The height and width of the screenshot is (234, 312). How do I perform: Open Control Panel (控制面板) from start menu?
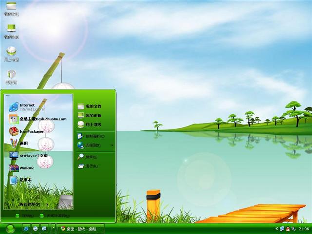[x=91, y=136]
